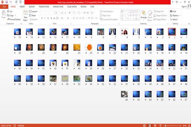Add a New Slide
This screenshot has width=191, height=127.
pyautogui.click(x=25, y=16)
